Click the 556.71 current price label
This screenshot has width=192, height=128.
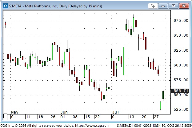click(181, 91)
